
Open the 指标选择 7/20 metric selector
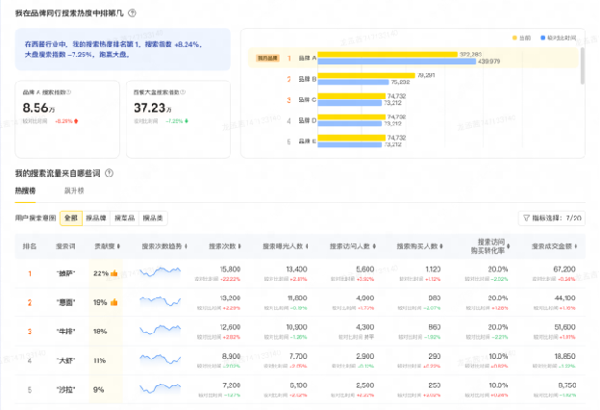[x=551, y=218]
